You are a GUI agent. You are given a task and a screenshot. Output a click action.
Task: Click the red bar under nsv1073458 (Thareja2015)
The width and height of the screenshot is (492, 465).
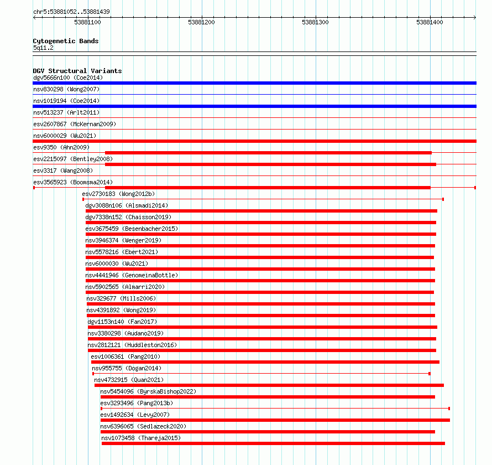tap(273, 443)
